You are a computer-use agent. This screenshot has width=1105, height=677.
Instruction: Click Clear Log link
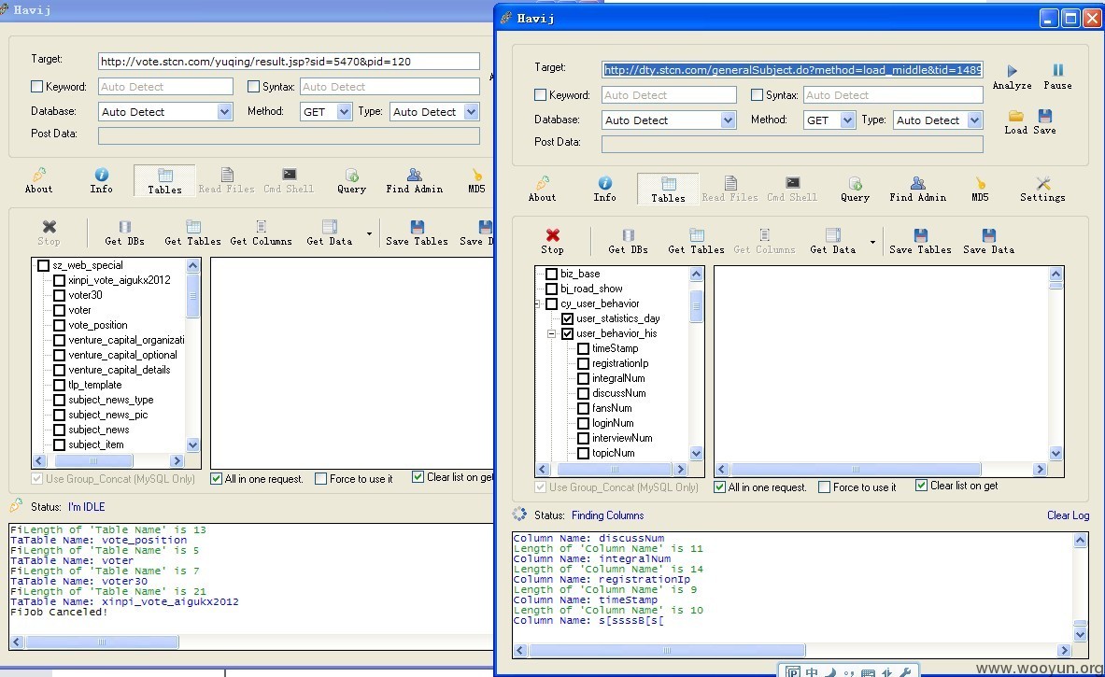(x=1068, y=515)
